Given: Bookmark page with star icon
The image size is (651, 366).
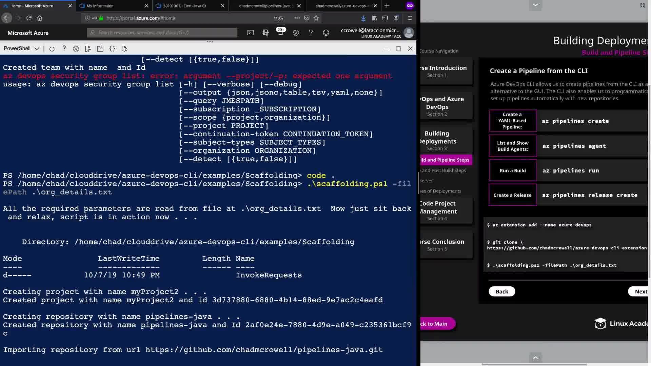Looking at the screenshot, I should (316, 18).
